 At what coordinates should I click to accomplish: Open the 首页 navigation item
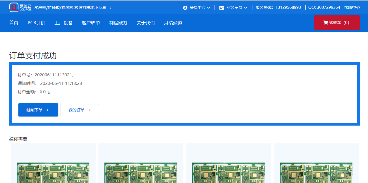tap(14, 23)
